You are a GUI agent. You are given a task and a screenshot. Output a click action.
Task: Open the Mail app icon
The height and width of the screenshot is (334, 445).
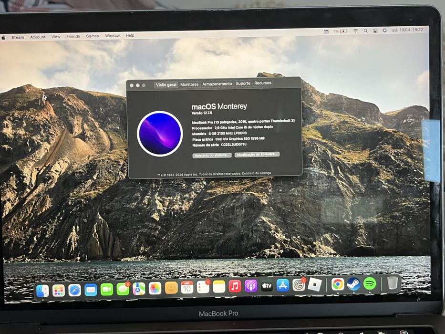pos(91,290)
